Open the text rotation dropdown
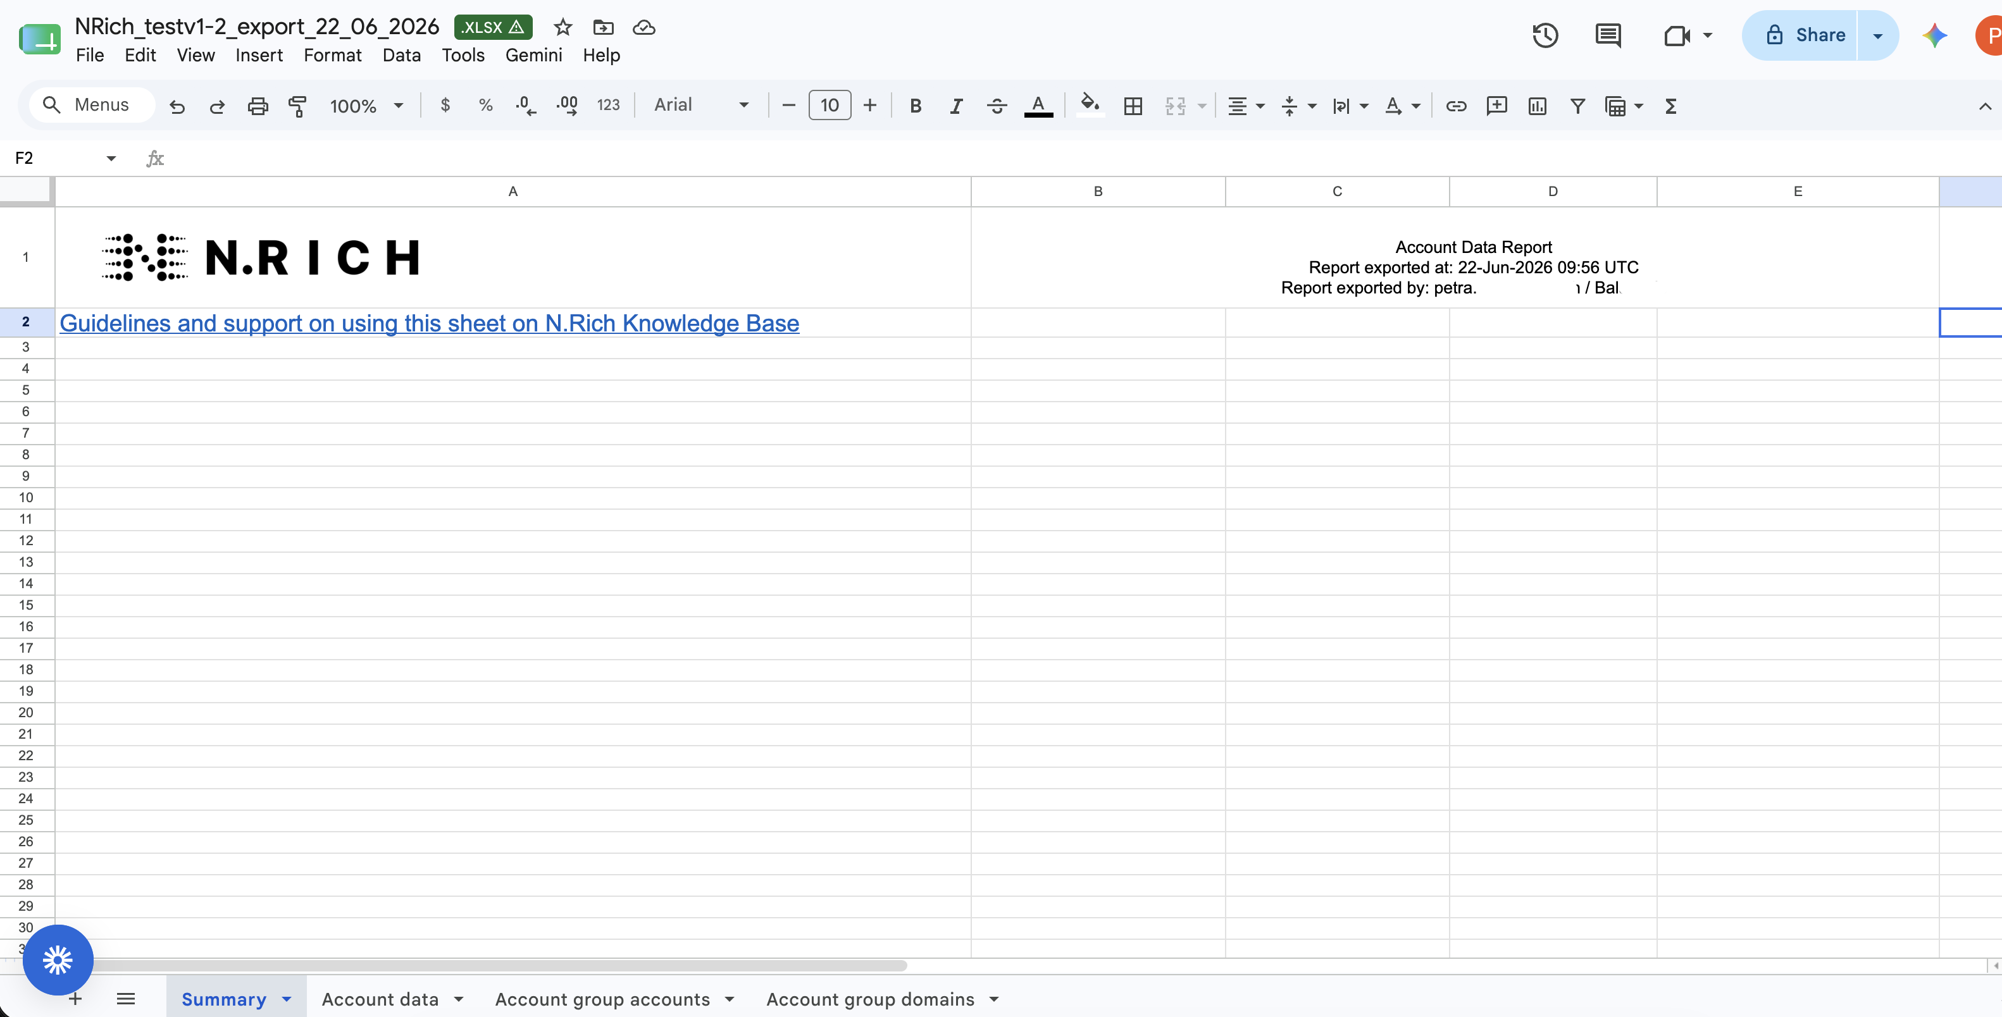2002x1017 pixels. pos(1402,106)
